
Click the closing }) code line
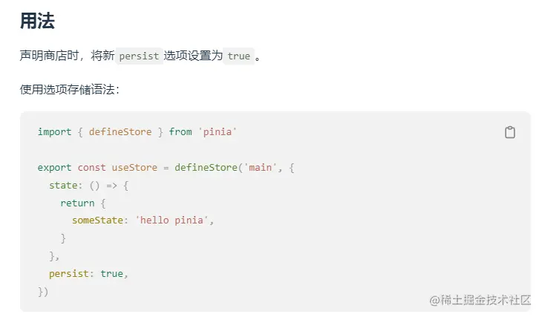43,292
